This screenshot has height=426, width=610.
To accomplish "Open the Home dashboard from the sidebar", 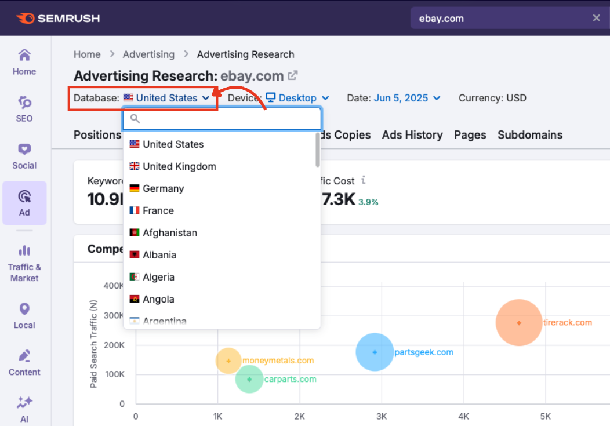I will tap(24, 61).
